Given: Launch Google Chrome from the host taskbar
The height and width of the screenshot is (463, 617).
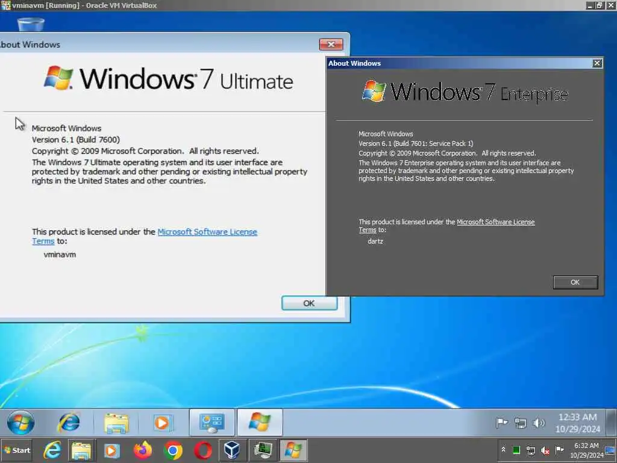Looking at the screenshot, I should click(173, 450).
